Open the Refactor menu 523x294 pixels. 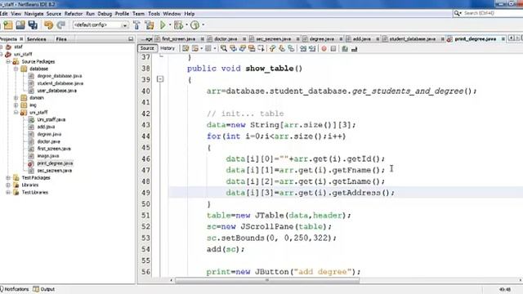click(74, 14)
